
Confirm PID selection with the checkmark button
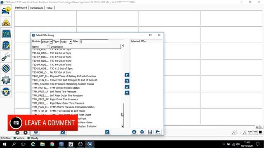click(x=63, y=132)
